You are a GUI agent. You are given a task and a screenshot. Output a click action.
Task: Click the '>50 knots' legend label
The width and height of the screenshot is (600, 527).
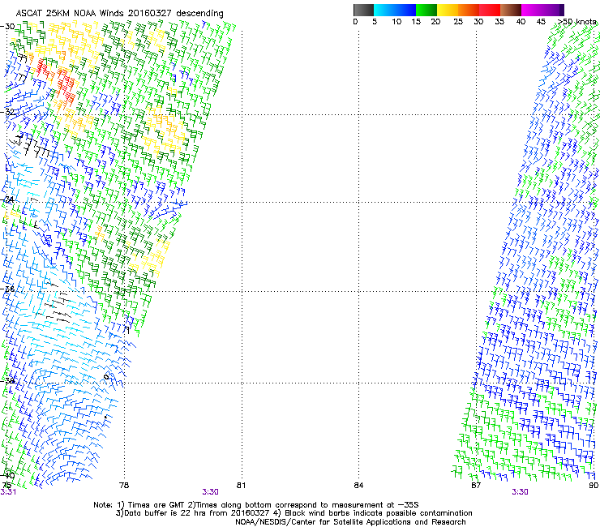tap(576, 21)
